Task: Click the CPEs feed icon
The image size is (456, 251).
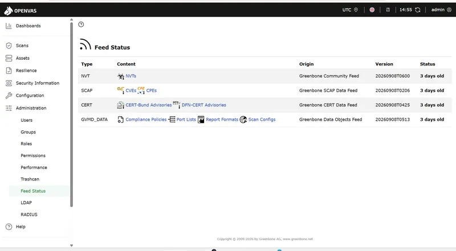Action: 141,90
